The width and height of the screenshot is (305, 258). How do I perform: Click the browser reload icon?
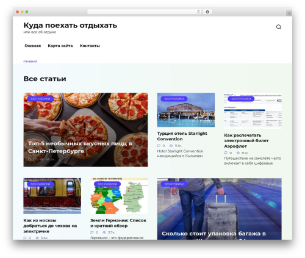tap(198, 12)
